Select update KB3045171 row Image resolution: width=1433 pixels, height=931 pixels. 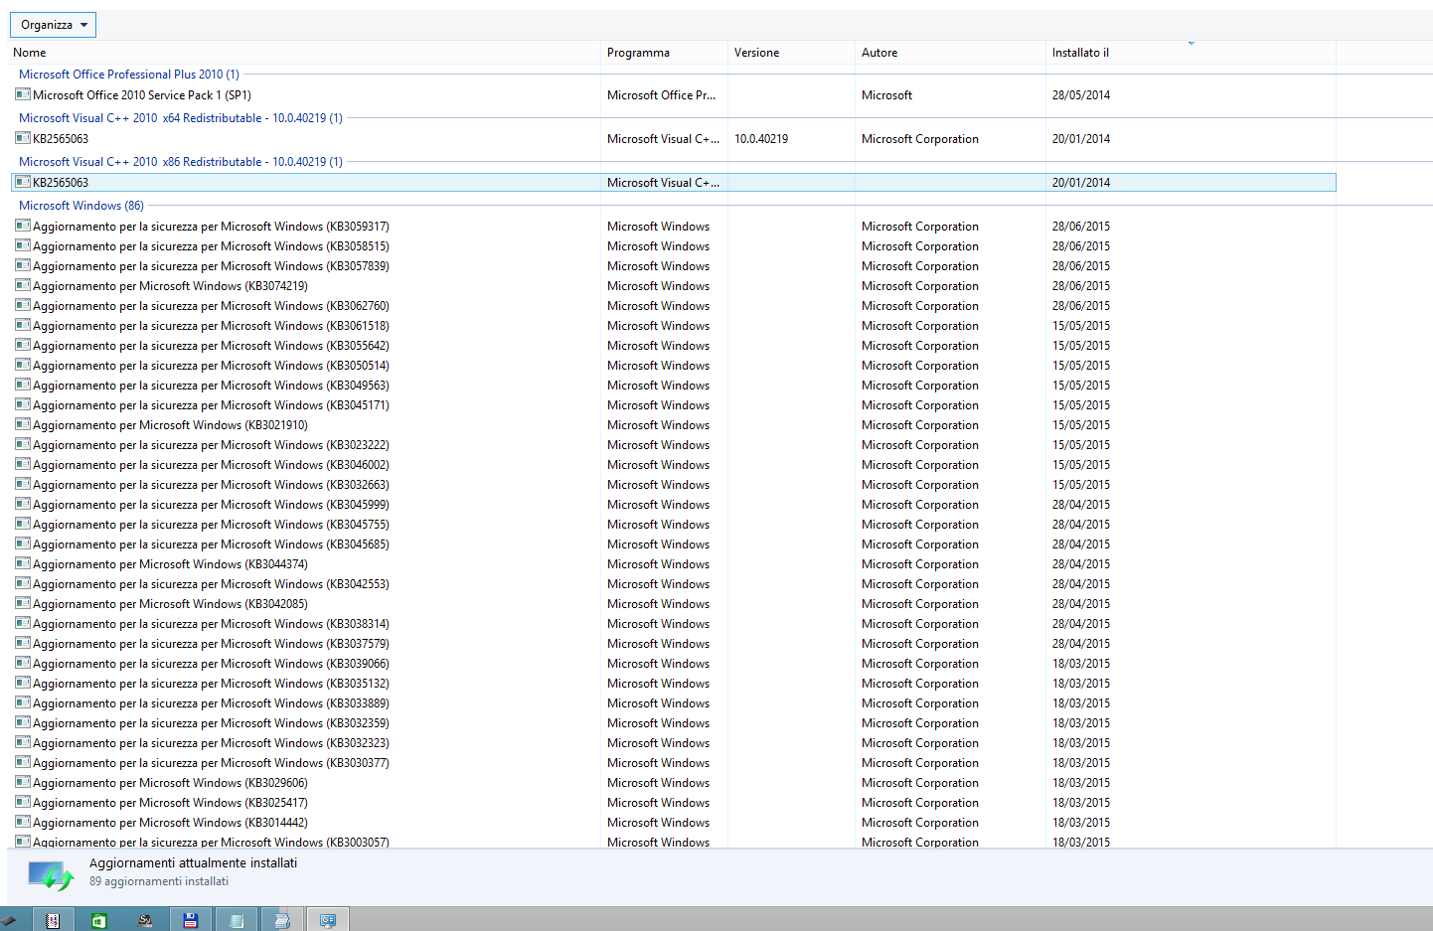click(x=673, y=405)
